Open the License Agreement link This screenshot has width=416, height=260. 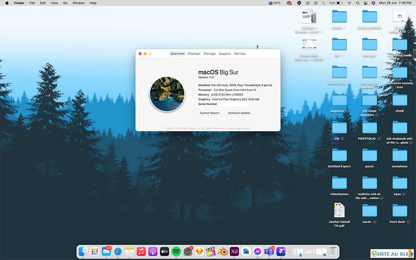(238, 128)
